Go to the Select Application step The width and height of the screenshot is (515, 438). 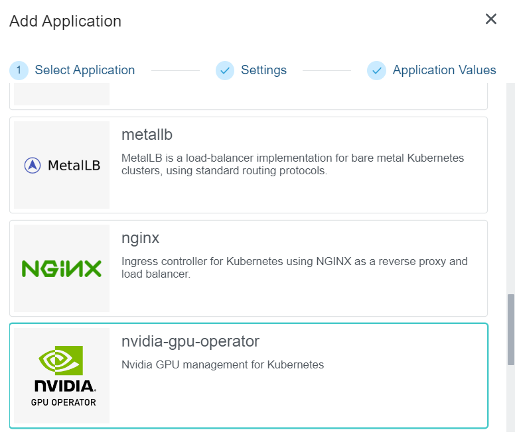84,70
